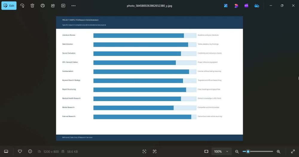Click the Data Entry & Research Services footer text
299x157 pixels.
pos(81,137)
